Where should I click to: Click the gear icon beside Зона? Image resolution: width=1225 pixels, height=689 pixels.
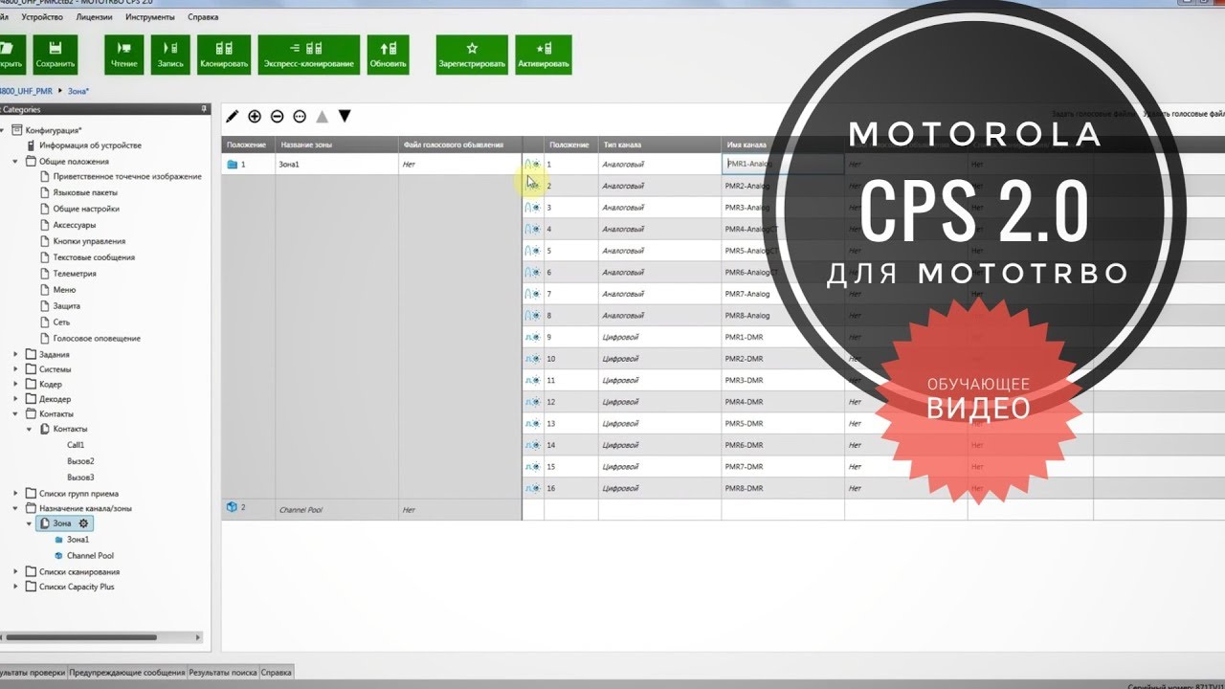coord(83,523)
